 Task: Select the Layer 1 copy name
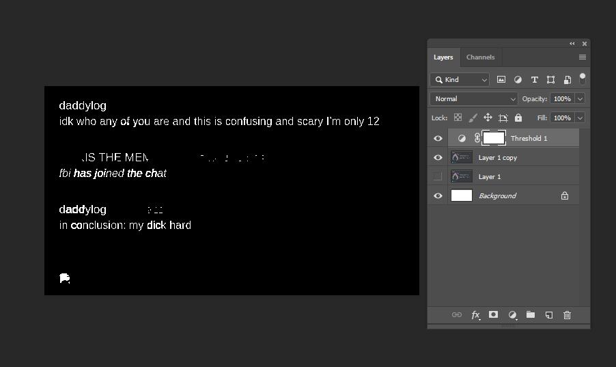pos(498,157)
